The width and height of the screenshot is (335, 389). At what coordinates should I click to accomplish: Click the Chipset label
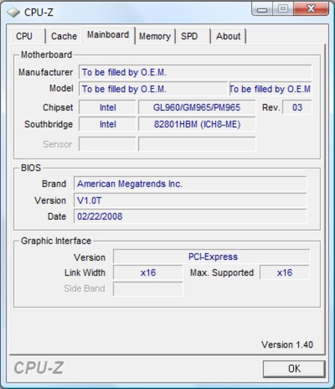[58, 108]
